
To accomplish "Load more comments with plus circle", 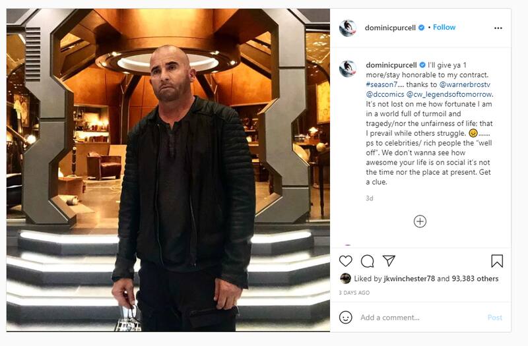I will click(x=420, y=221).
